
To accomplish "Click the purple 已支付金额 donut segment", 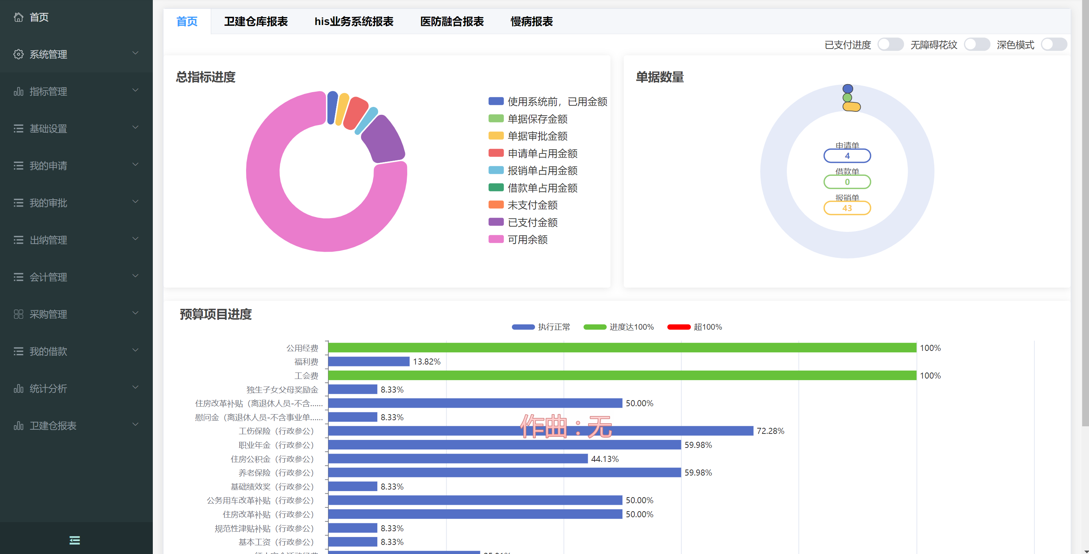I will (384, 139).
